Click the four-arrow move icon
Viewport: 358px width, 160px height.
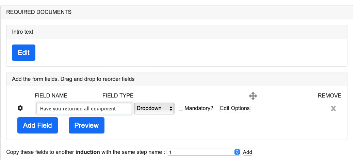pos(253,96)
